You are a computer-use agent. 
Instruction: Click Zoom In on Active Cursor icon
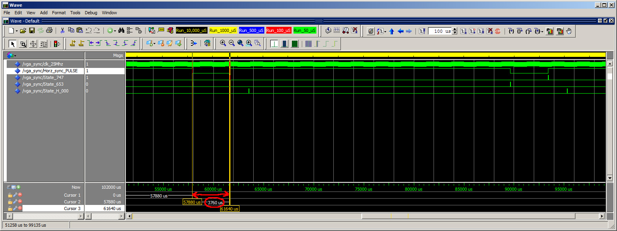point(249,43)
